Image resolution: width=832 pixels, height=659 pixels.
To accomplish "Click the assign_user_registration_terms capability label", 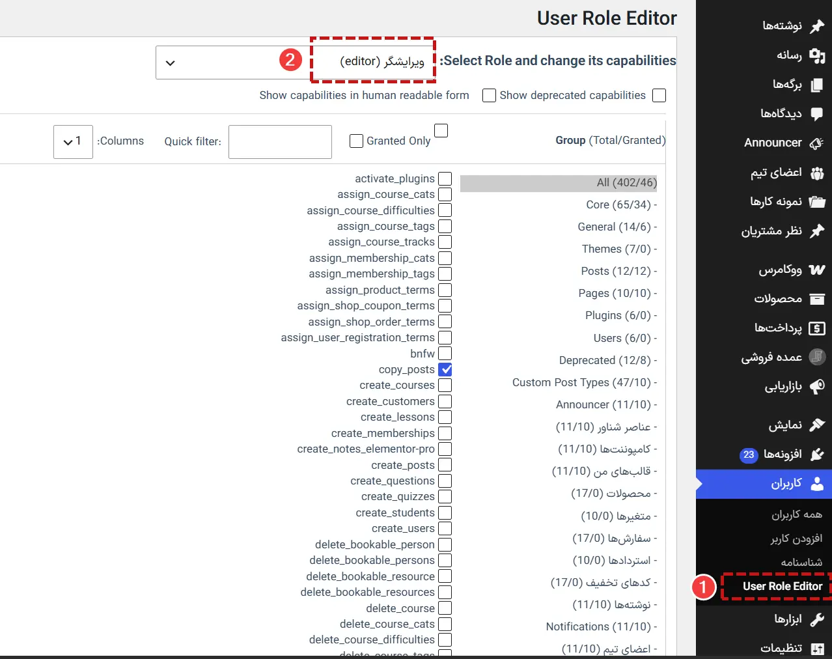I will coord(357,337).
